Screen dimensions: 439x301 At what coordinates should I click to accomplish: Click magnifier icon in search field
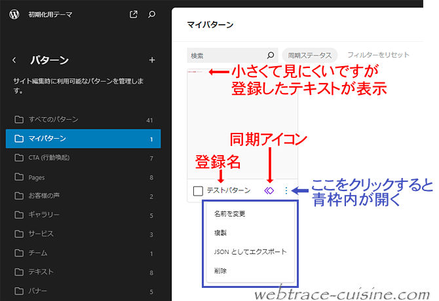tap(270, 56)
